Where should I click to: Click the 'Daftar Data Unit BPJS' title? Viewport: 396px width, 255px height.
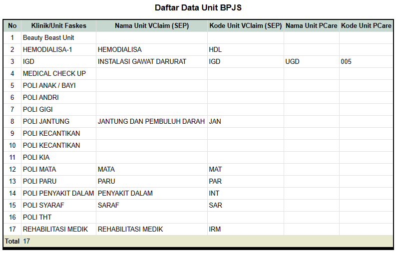coord(198,7)
